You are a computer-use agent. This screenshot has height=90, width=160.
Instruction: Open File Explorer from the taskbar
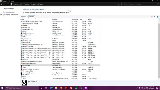[56, 88]
